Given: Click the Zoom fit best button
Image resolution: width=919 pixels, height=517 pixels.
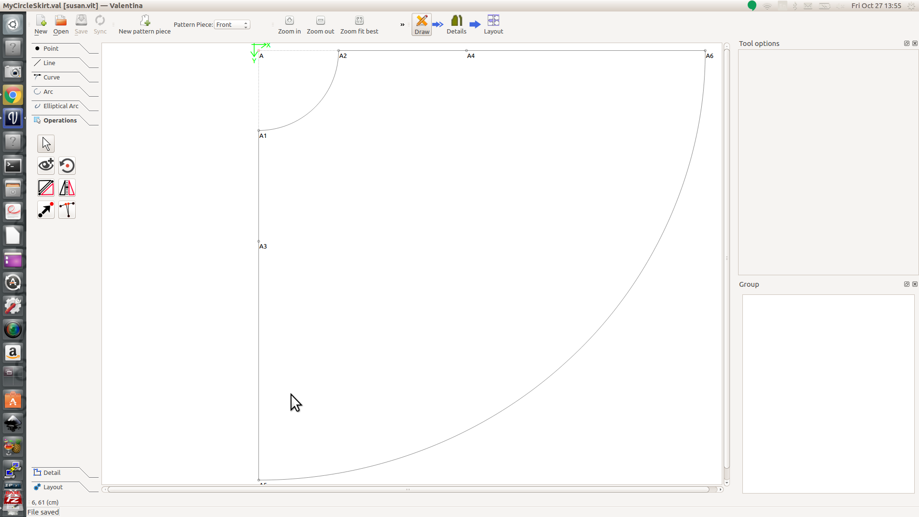Looking at the screenshot, I should click(359, 24).
